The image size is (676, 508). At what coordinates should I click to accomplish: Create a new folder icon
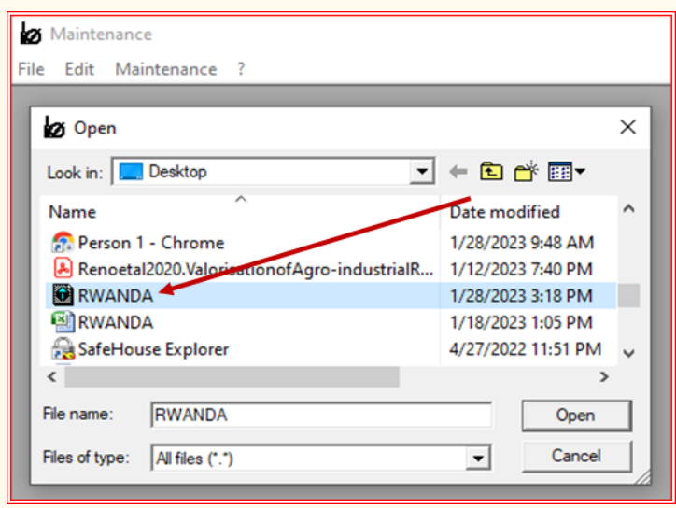(526, 172)
